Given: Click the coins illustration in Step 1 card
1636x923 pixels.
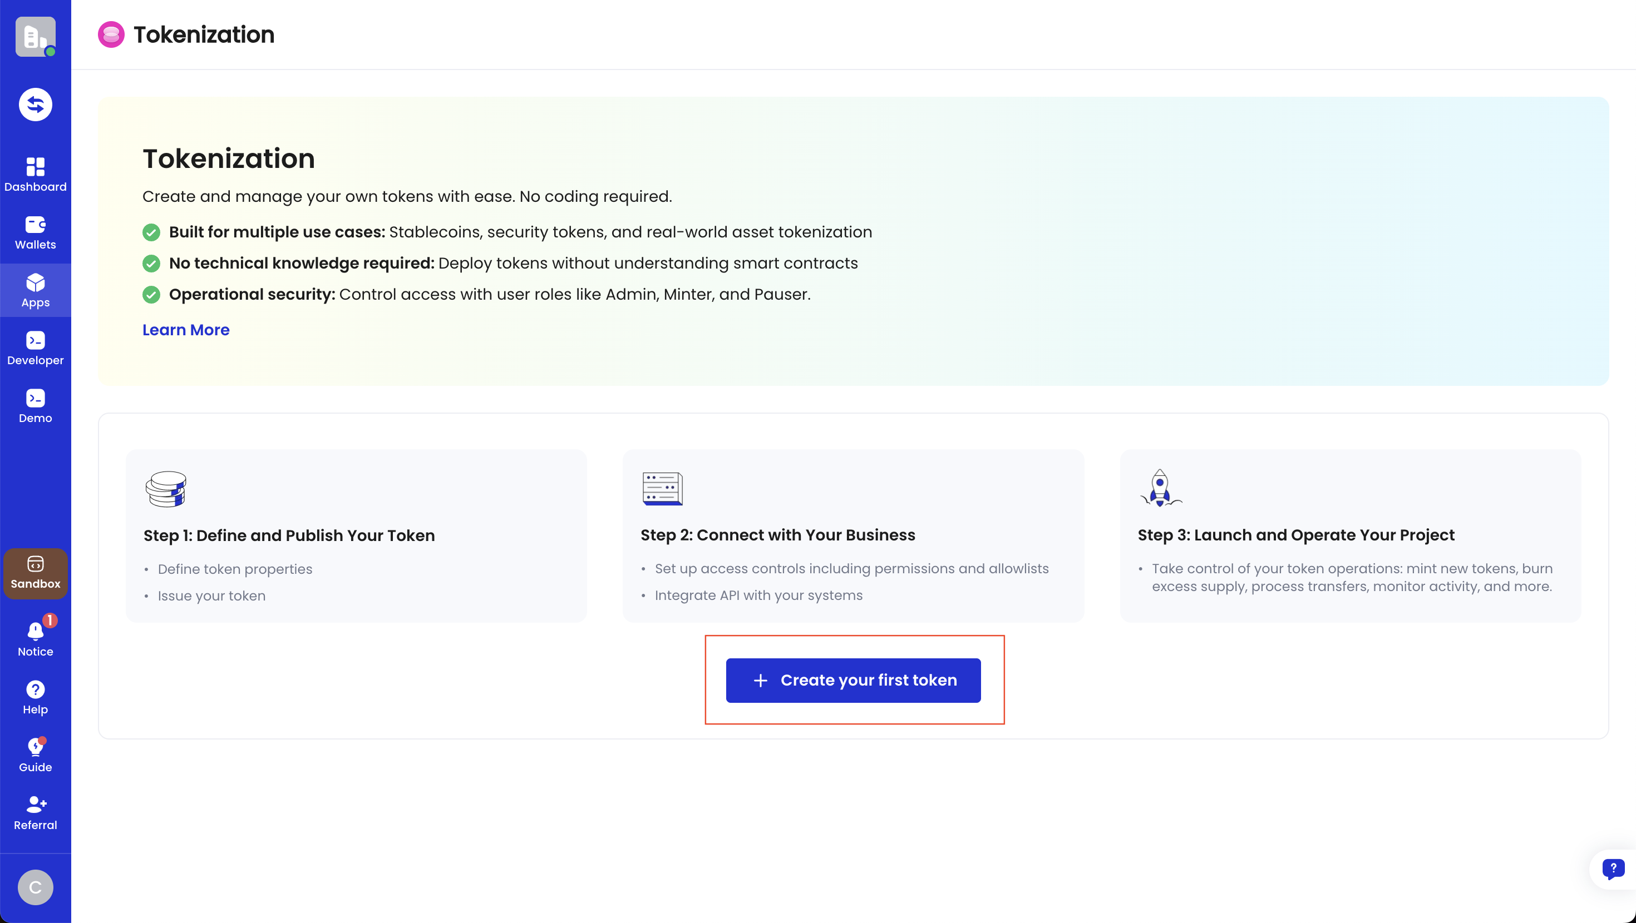Looking at the screenshot, I should [x=165, y=488].
